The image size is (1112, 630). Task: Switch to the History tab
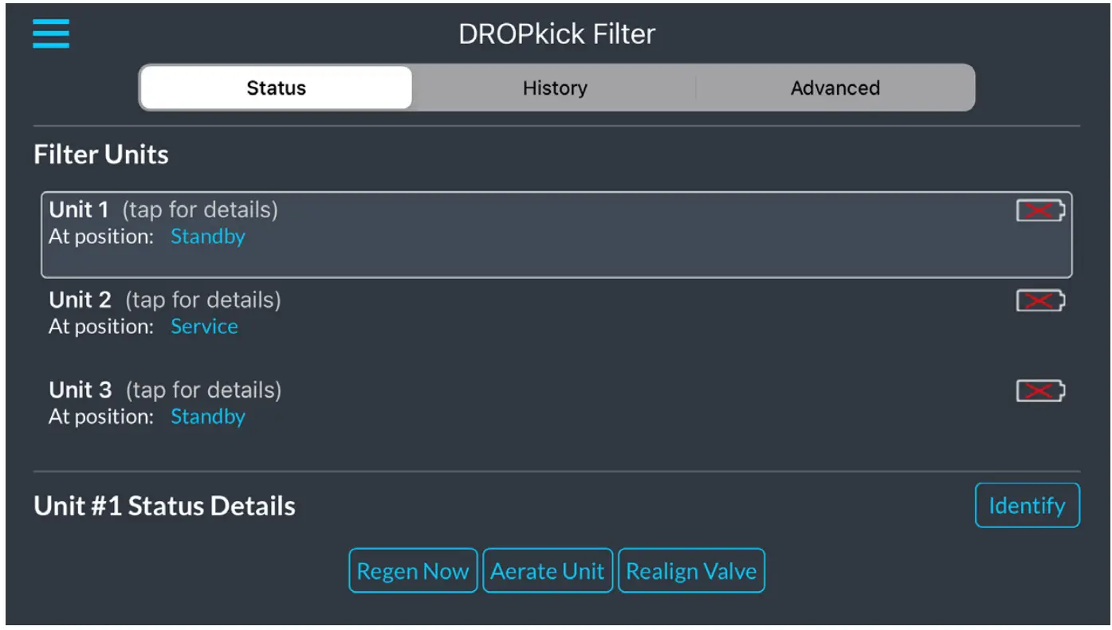(554, 88)
